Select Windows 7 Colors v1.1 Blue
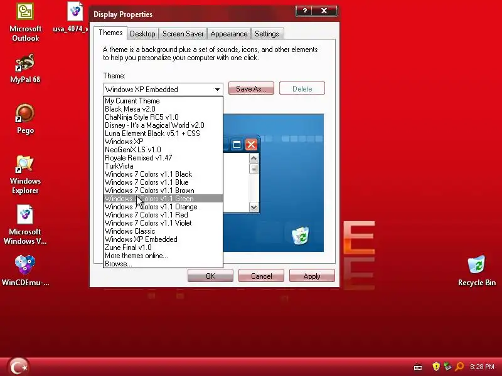Screen dimensions: 502x376 click(163, 182)
